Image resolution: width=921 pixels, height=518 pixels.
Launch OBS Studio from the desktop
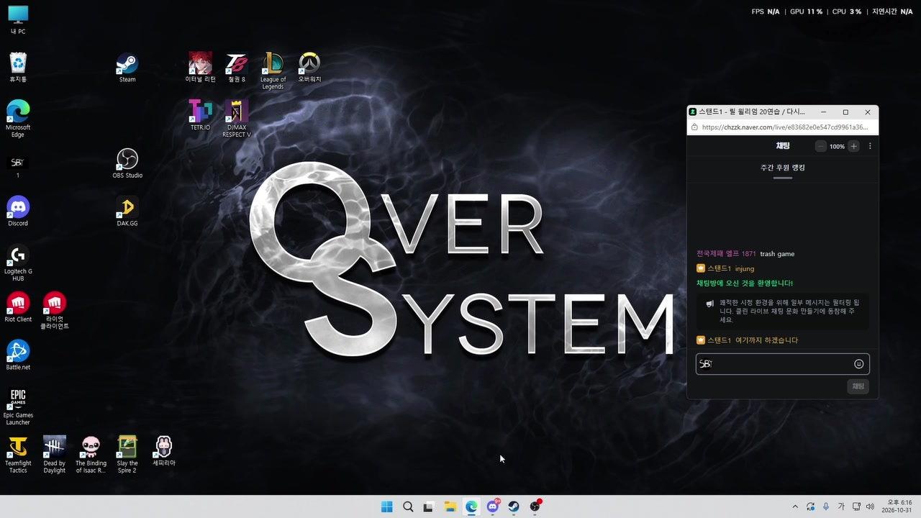127,163
